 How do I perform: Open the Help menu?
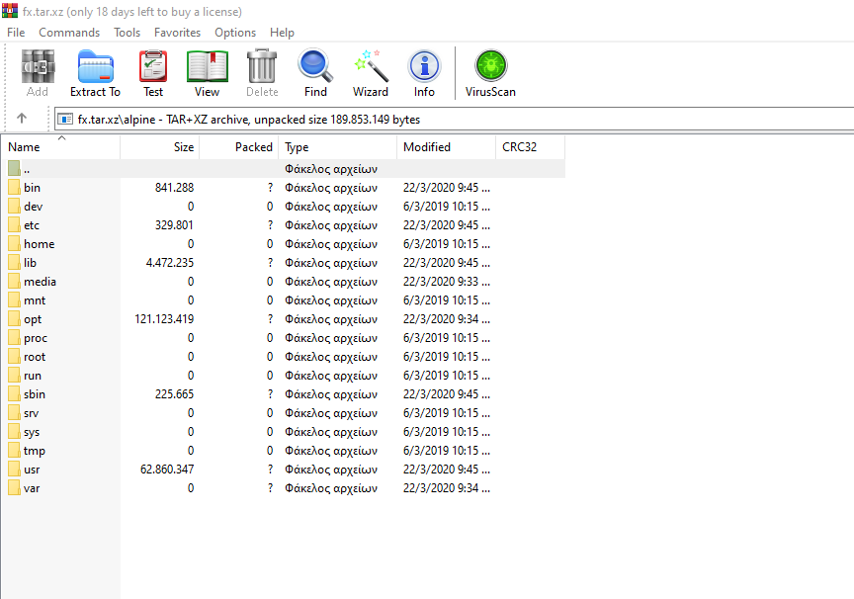[x=282, y=33]
